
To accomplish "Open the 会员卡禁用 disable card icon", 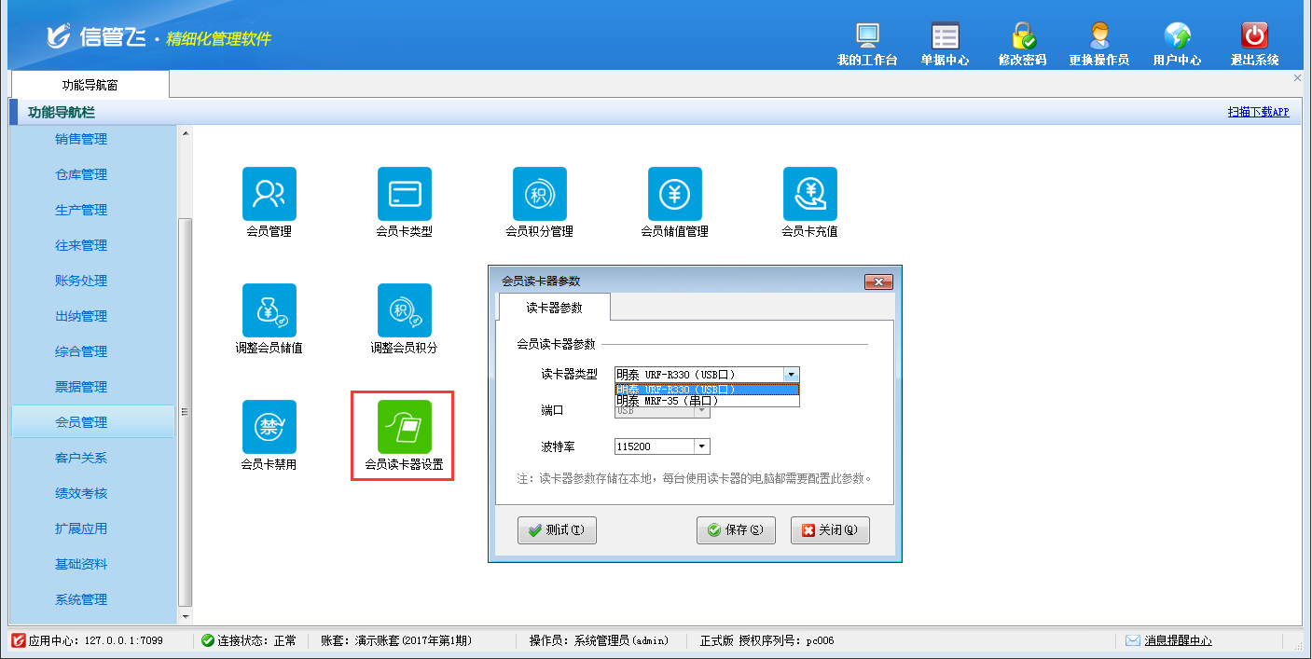I will click(x=269, y=427).
